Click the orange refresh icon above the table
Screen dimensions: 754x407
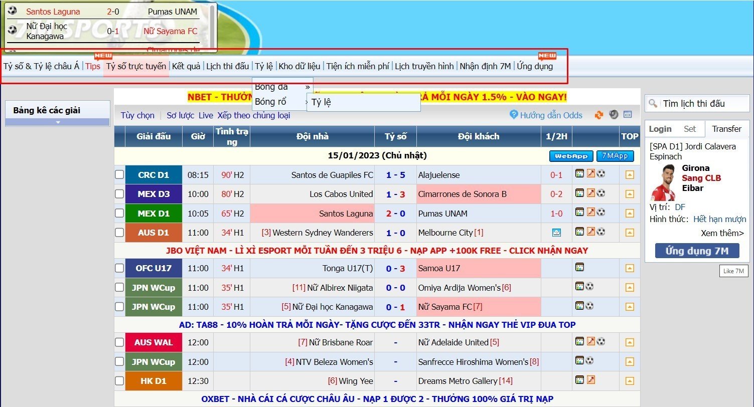coord(598,115)
